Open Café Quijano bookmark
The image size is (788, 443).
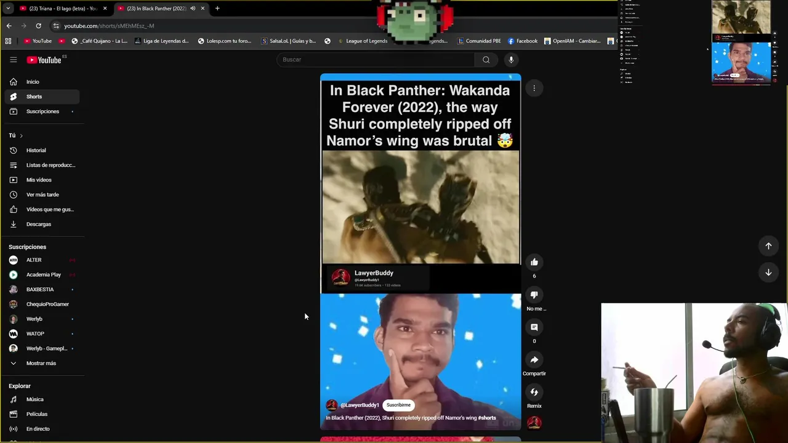99,41
